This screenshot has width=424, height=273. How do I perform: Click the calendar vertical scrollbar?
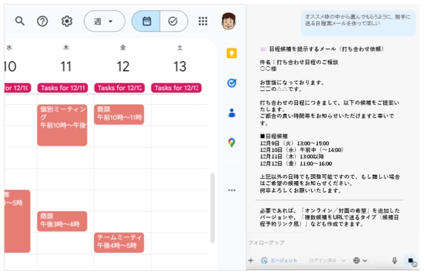point(213,208)
